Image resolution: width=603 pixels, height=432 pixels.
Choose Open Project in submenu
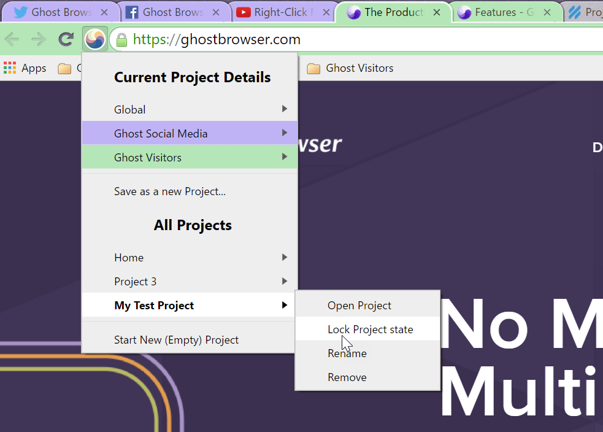coord(367,306)
